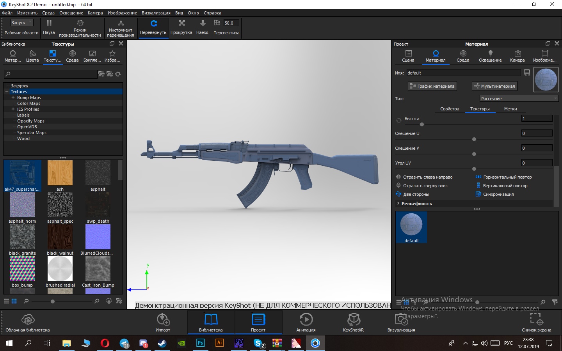562x351 pixels.
Task: Open the Тип material type dropdown
Action: click(519, 99)
